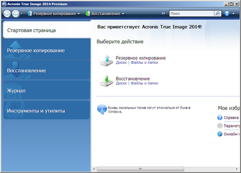Click the recovery disk icon with green arrow
Viewport: 241px width, 173px height.
pyautogui.click(x=106, y=81)
